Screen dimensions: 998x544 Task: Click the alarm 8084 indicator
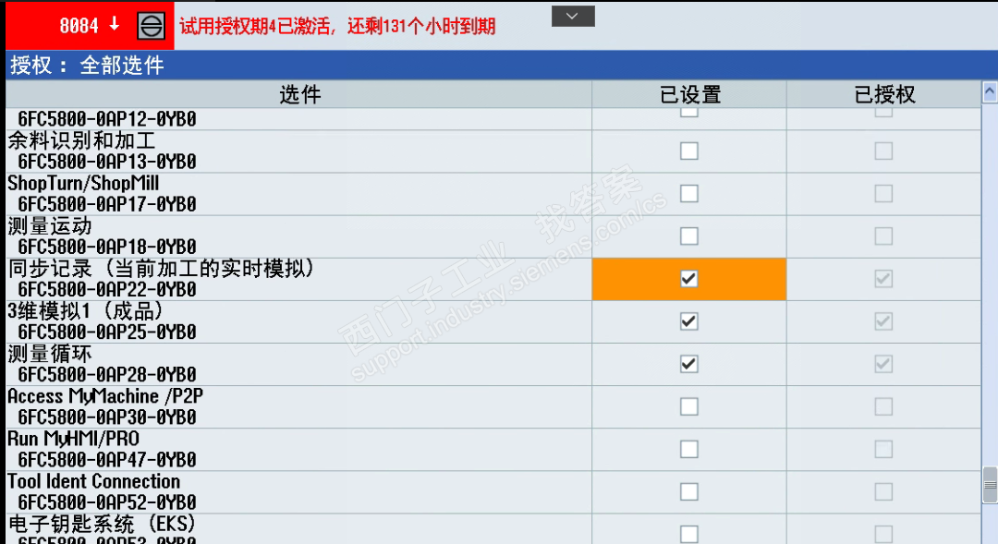(x=89, y=26)
